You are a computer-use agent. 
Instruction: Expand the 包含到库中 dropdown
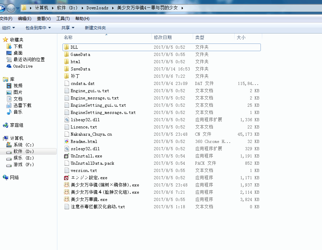pos(38,28)
